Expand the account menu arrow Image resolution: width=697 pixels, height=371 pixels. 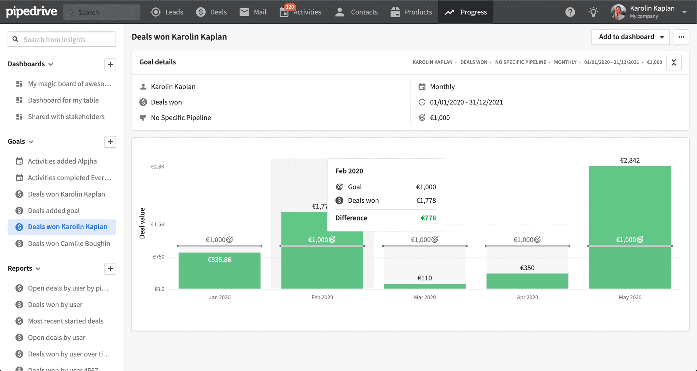pyautogui.click(x=684, y=12)
